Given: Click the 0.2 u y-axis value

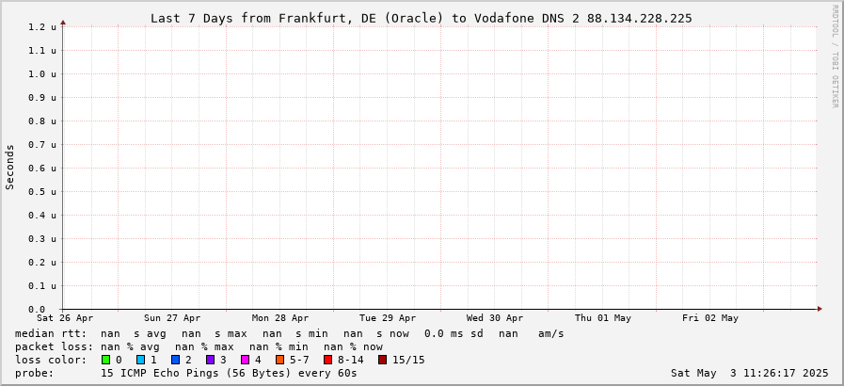Looking at the screenshot, I should (x=42, y=262).
